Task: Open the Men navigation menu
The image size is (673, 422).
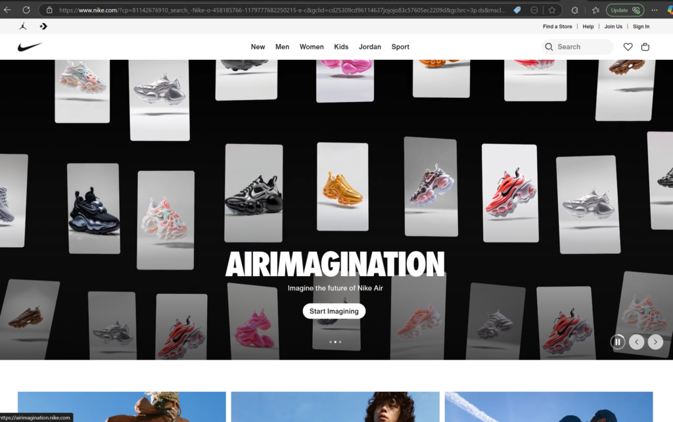Action: click(x=282, y=47)
